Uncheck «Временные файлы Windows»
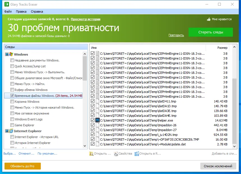 click(11, 95)
